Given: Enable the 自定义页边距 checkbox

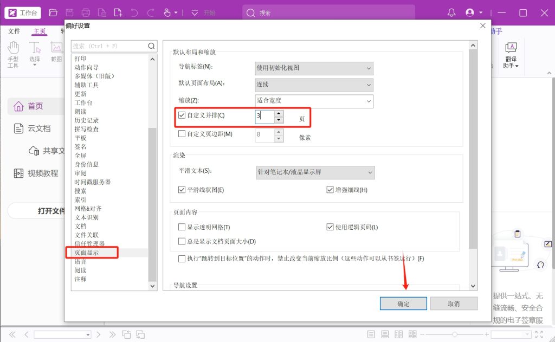Looking at the screenshot, I should 182,134.
